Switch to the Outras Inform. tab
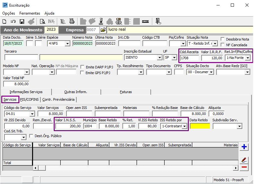This screenshot has height=184, width=254. (x=76, y=92)
